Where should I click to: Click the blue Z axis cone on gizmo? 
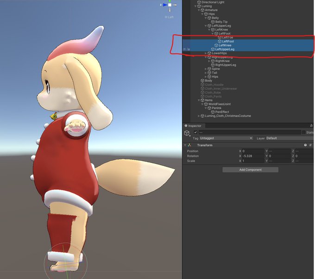165,5
